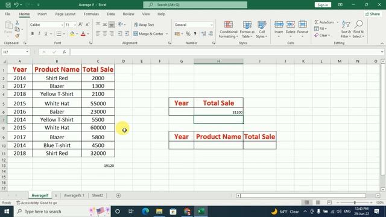Open the Clear dropdown in Editing
The image size is (386, 217).
coord(322,36)
